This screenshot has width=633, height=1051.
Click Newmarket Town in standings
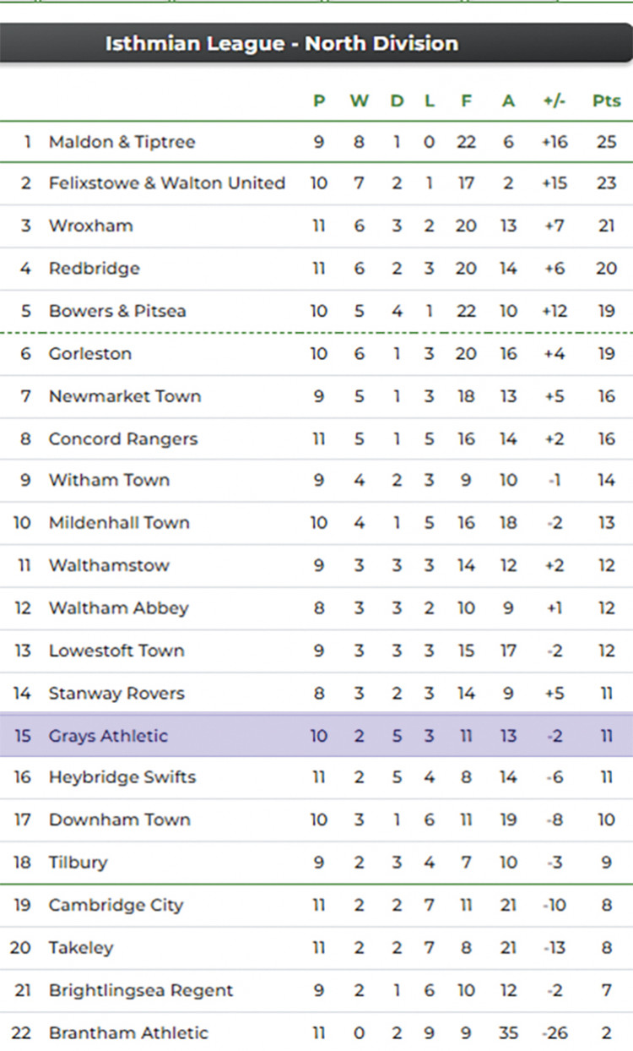pos(125,396)
